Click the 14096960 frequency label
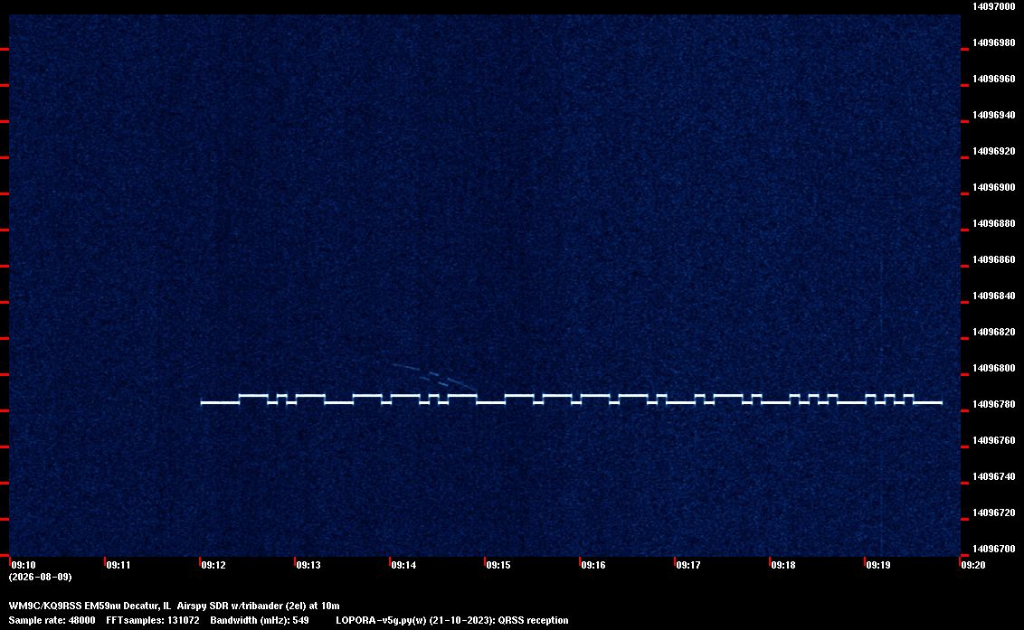 coord(994,79)
